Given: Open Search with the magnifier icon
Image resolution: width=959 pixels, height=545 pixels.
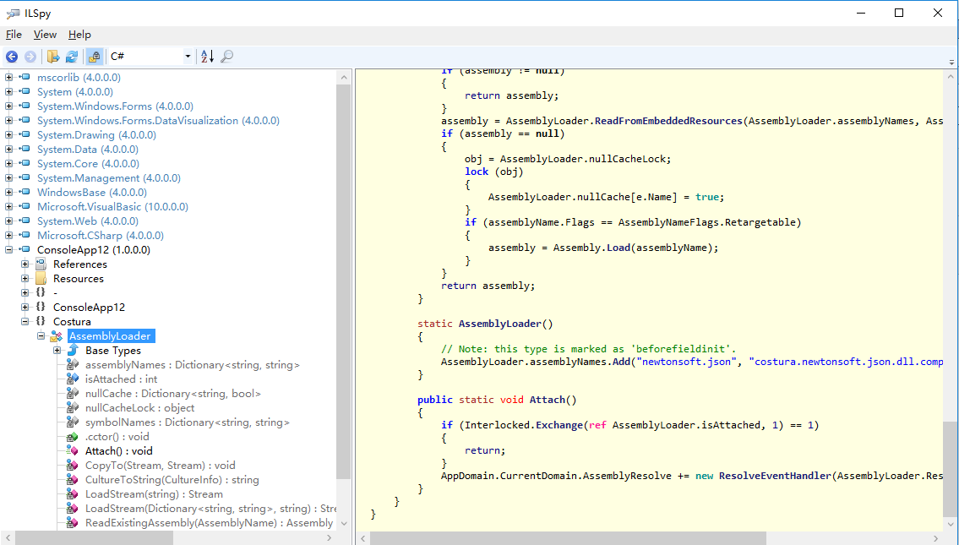Looking at the screenshot, I should pyautogui.click(x=226, y=57).
